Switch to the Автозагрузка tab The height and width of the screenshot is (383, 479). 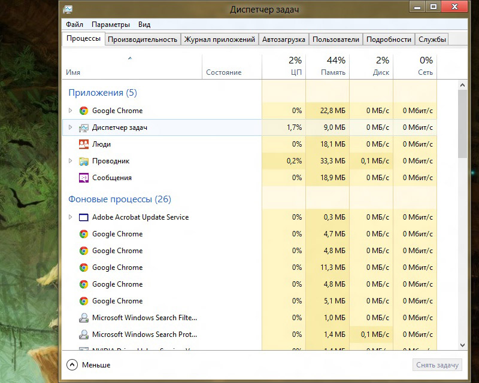(283, 39)
